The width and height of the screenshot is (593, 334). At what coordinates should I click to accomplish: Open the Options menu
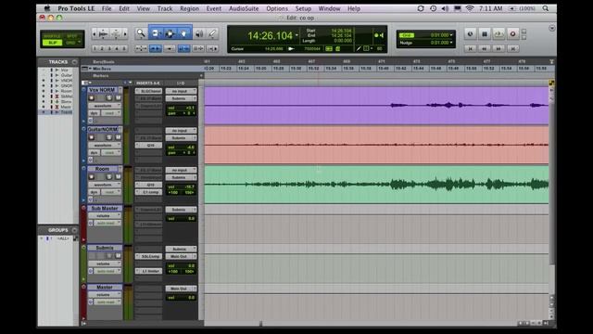click(x=277, y=8)
